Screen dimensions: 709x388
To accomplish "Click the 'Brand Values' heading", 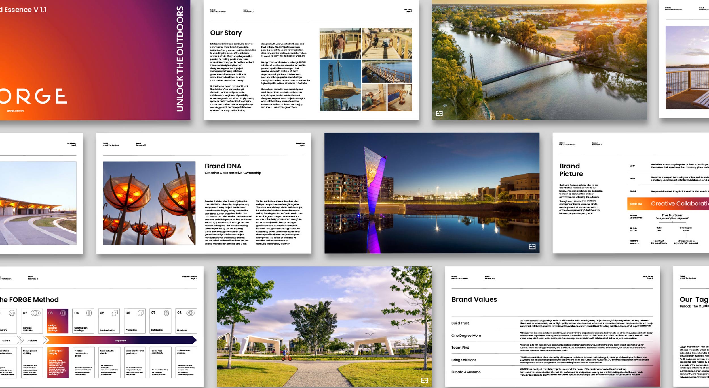I will [474, 299].
